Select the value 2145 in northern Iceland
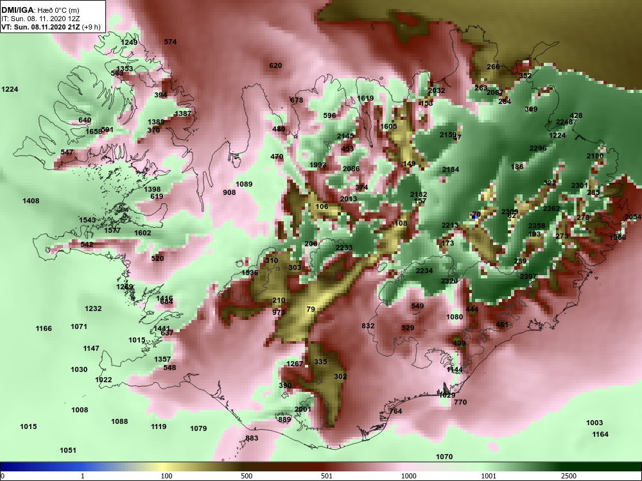The image size is (642, 481). (345, 136)
